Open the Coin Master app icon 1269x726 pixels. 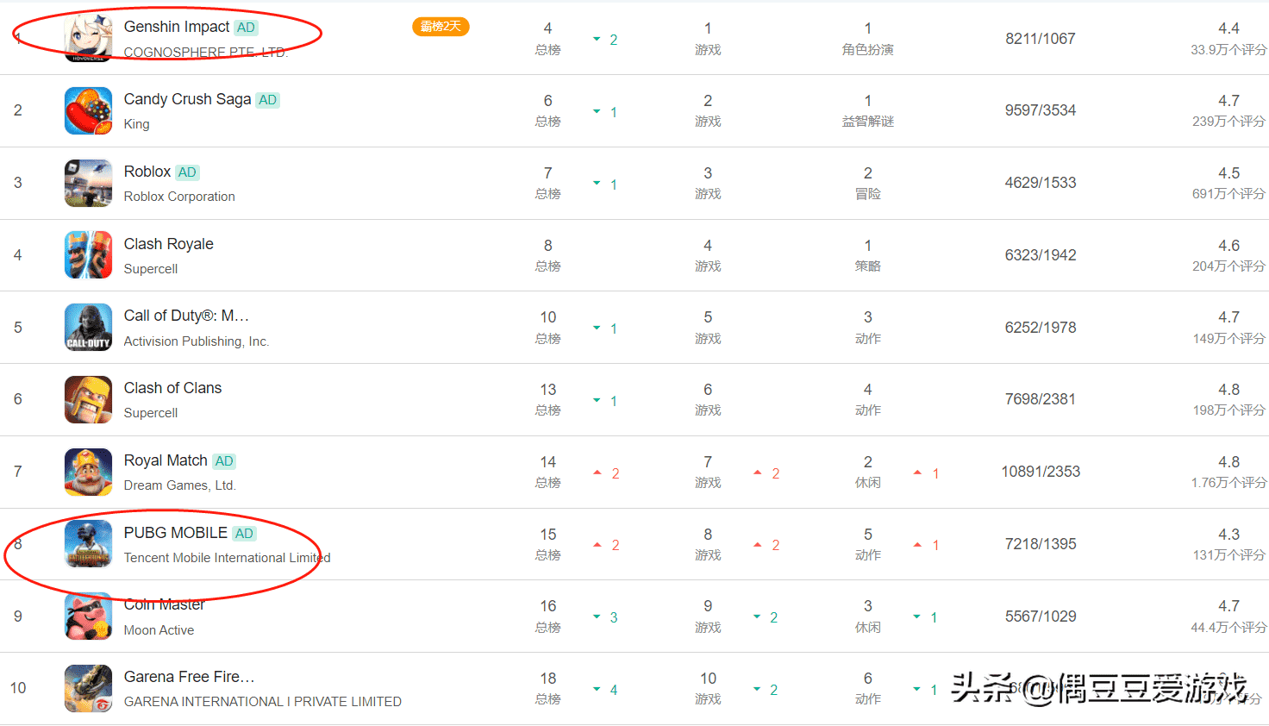coord(89,616)
